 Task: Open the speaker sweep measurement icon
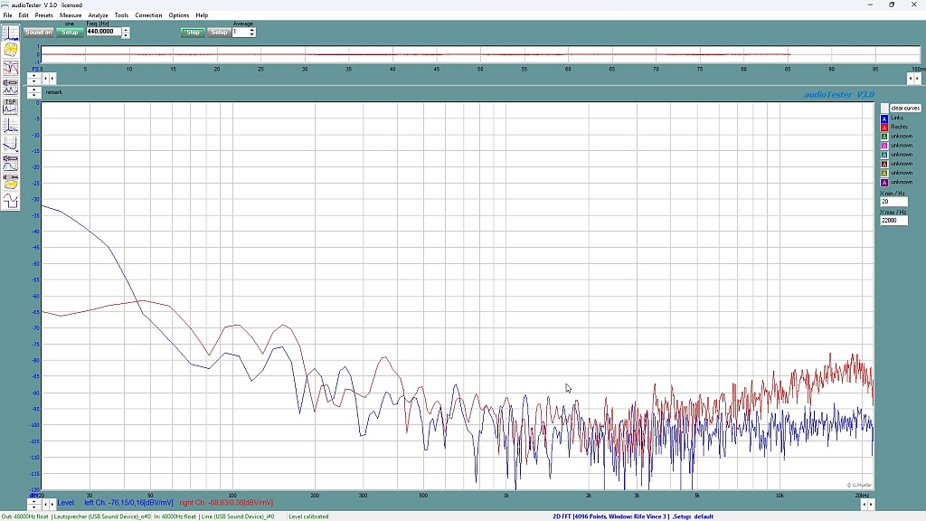pyautogui.click(x=10, y=87)
